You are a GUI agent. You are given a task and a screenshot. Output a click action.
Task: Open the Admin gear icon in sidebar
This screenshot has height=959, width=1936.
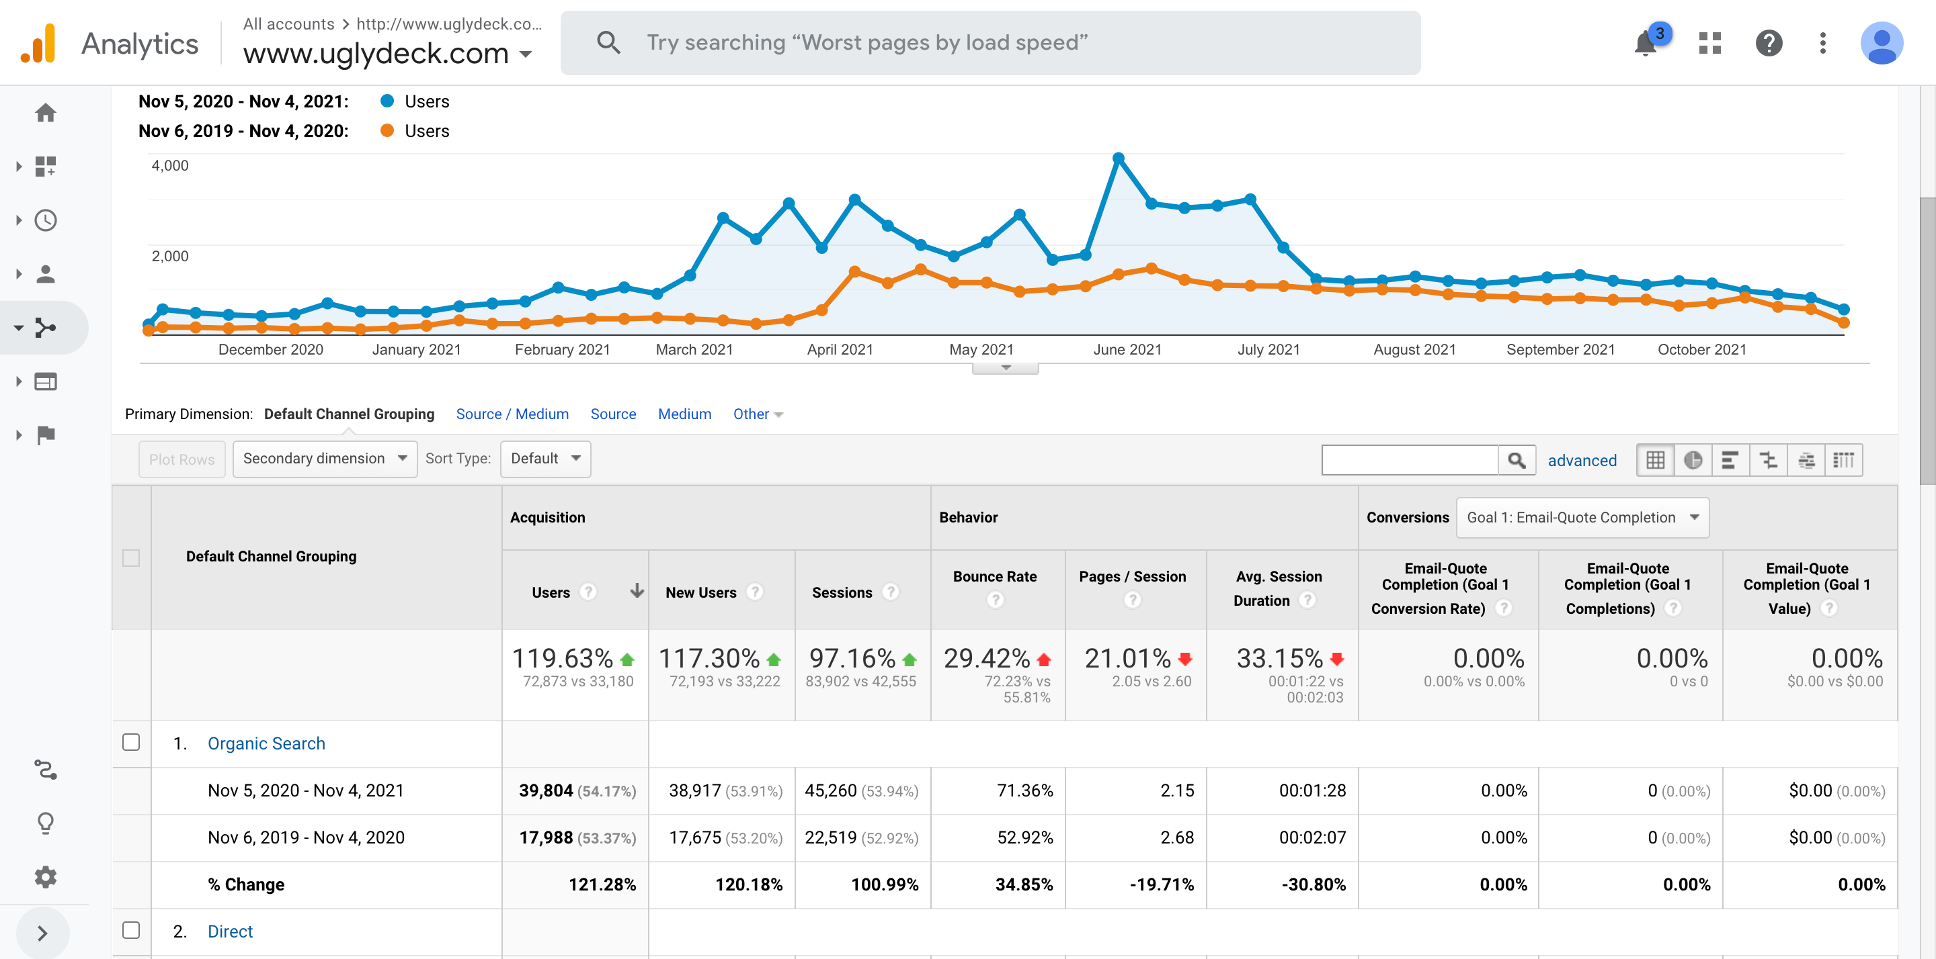(46, 876)
